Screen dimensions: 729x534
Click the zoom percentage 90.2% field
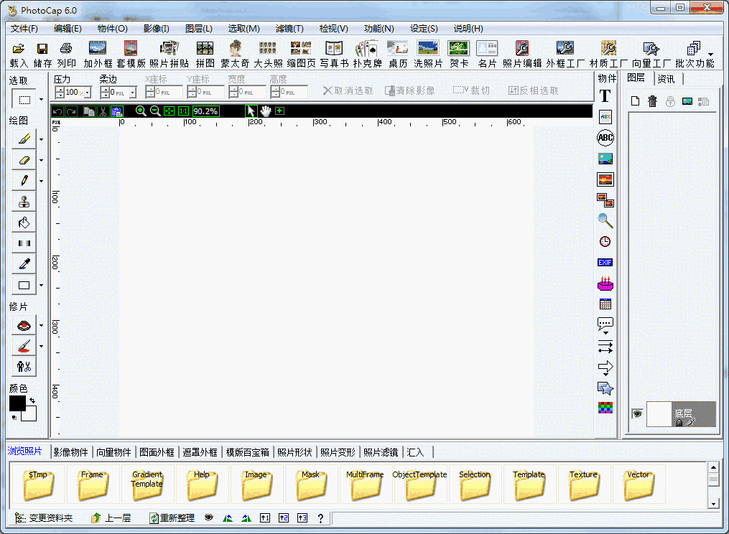pos(205,111)
